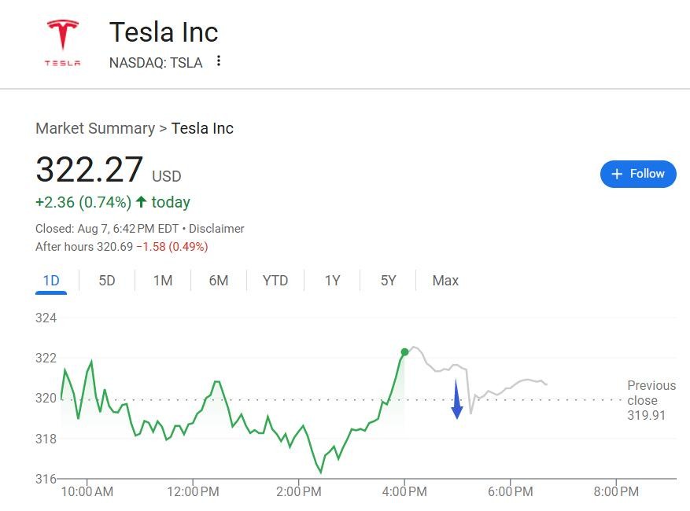The width and height of the screenshot is (690, 511).
Task: Open the three-dot more options menu
Action: click(219, 61)
